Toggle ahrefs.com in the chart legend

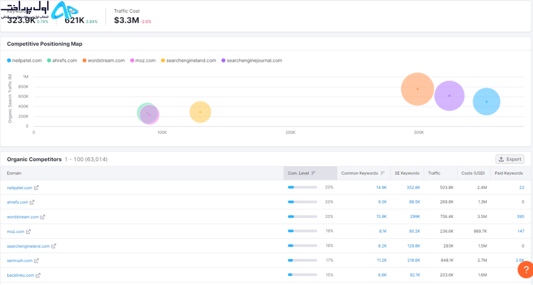[62, 60]
